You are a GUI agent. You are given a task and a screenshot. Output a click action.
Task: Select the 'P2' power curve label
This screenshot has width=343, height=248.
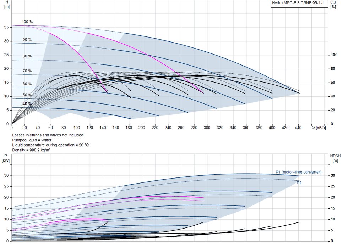pos(299,183)
